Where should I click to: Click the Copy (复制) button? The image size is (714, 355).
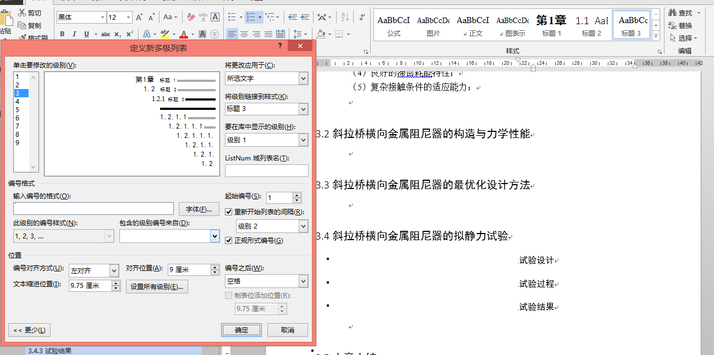[x=30, y=25]
